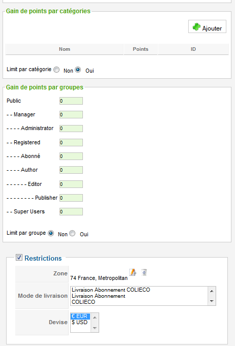Select Non for Limit par catégorie
This screenshot has width=235, height=346.
(56, 70)
